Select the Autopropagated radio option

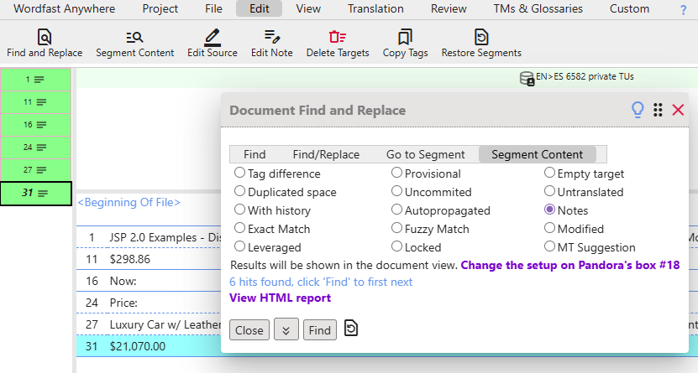pyautogui.click(x=396, y=210)
